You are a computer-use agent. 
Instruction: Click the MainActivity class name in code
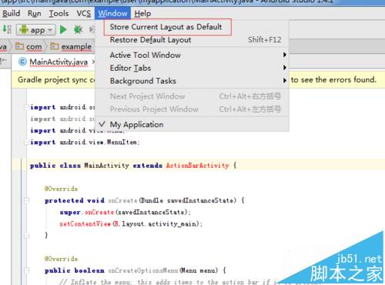coord(106,166)
